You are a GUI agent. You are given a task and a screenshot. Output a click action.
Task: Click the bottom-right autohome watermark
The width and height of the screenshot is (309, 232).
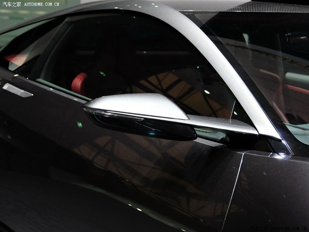(279, 229)
